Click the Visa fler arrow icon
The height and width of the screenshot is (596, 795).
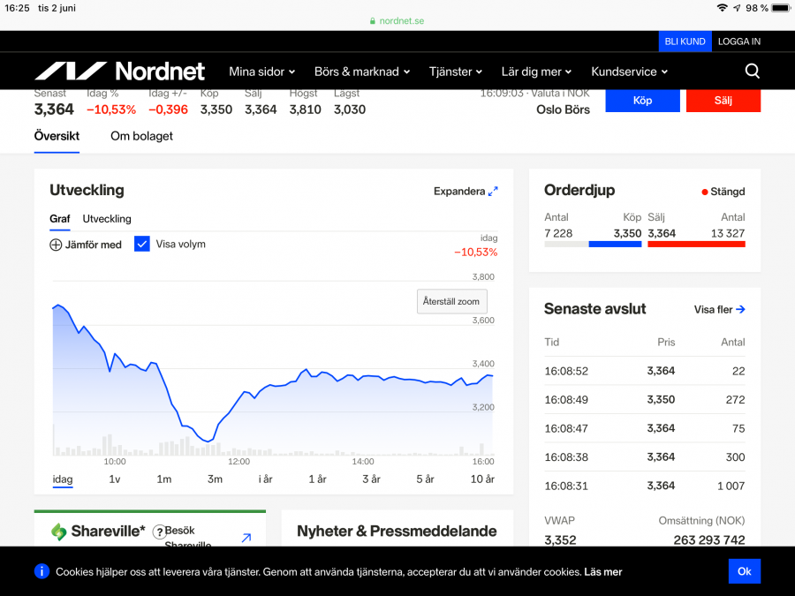tap(740, 309)
